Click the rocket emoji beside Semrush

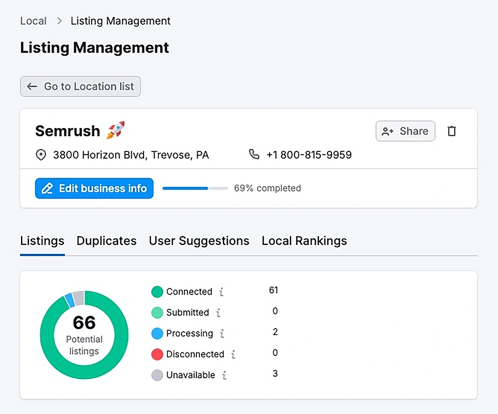[115, 130]
